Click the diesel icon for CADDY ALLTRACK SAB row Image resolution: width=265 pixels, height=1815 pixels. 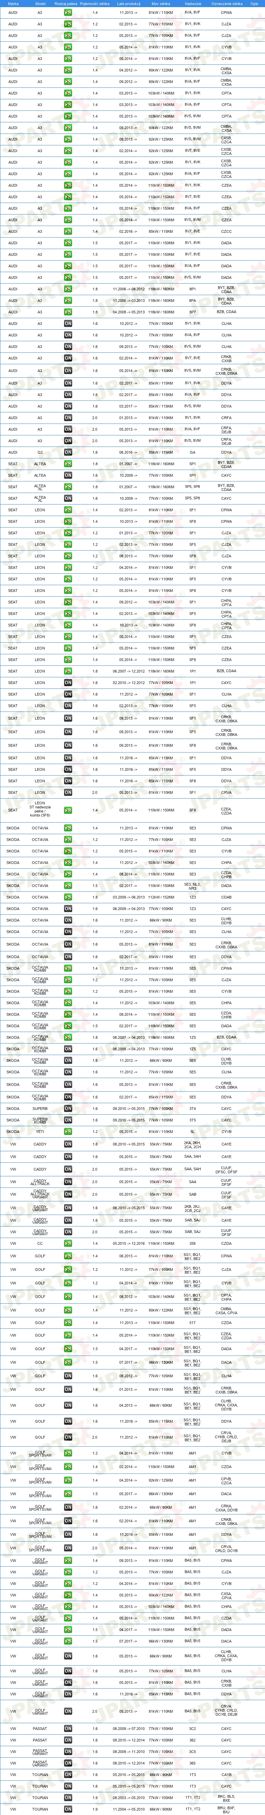point(68,1194)
